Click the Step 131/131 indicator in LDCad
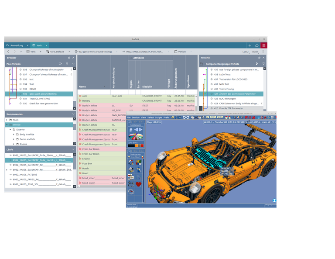 tap(154, 122)
